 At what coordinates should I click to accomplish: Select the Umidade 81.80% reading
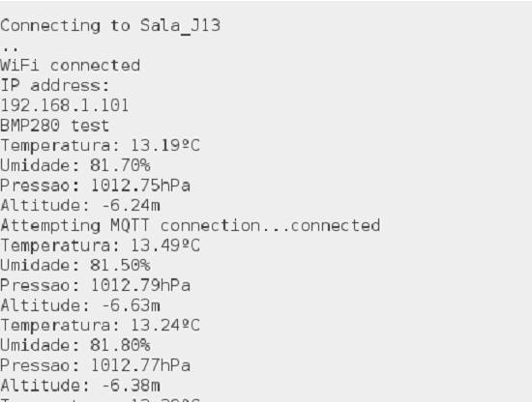(75, 345)
